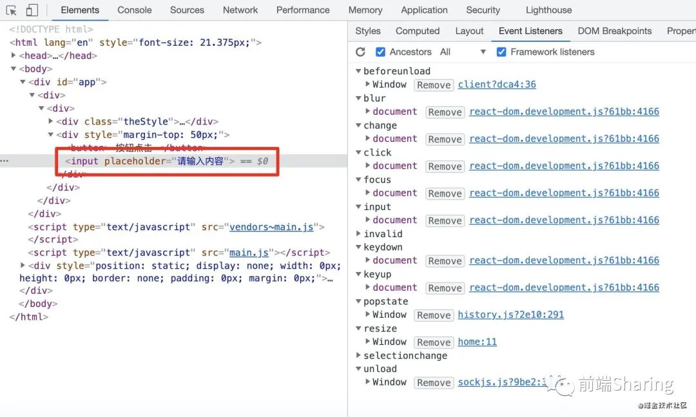This screenshot has height=417, width=696.
Task: Toggle the Framework listeners checkbox
Action: point(501,52)
